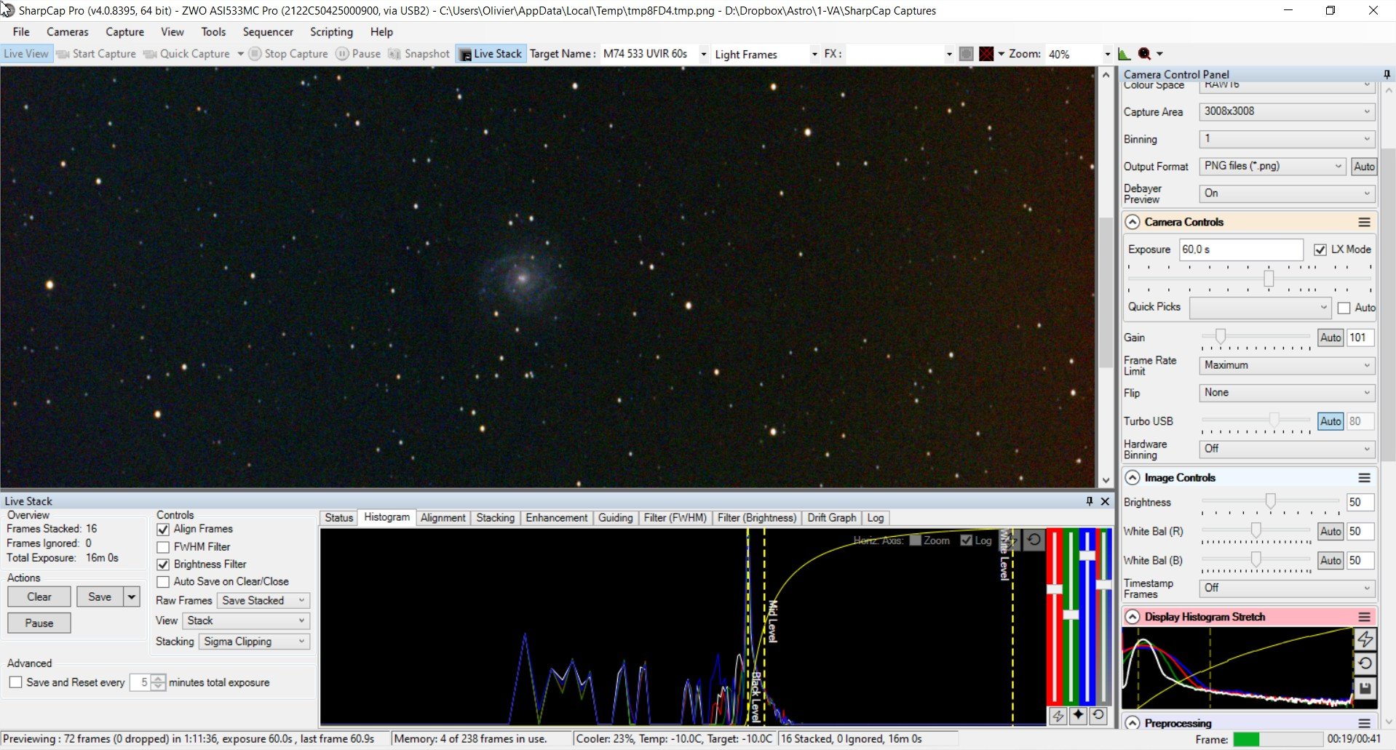The height and width of the screenshot is (750, 1396).
Task: Click the focus assistant magnifier icon
Action: (1144, 54)
